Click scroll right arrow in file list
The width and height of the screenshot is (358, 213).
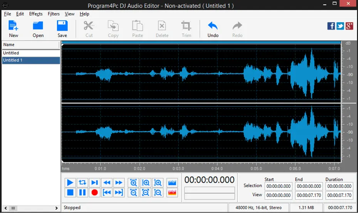point(56,208)
